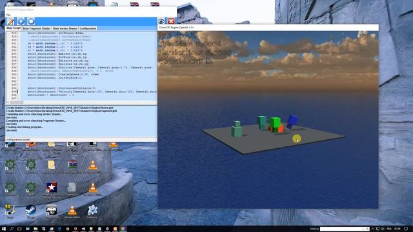This screenshot has height=232, width=413.
Task: Click the taskbar search magnifier icon
Action: (12, 229)
